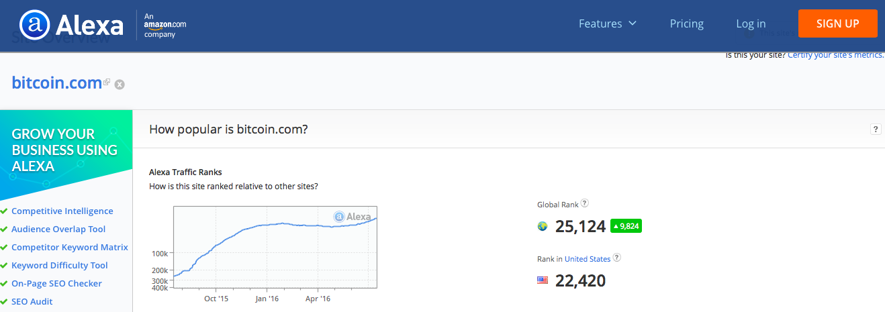
Task: Remove bitcoin.com with the gray x icon
Action: (x=120, y=85)
